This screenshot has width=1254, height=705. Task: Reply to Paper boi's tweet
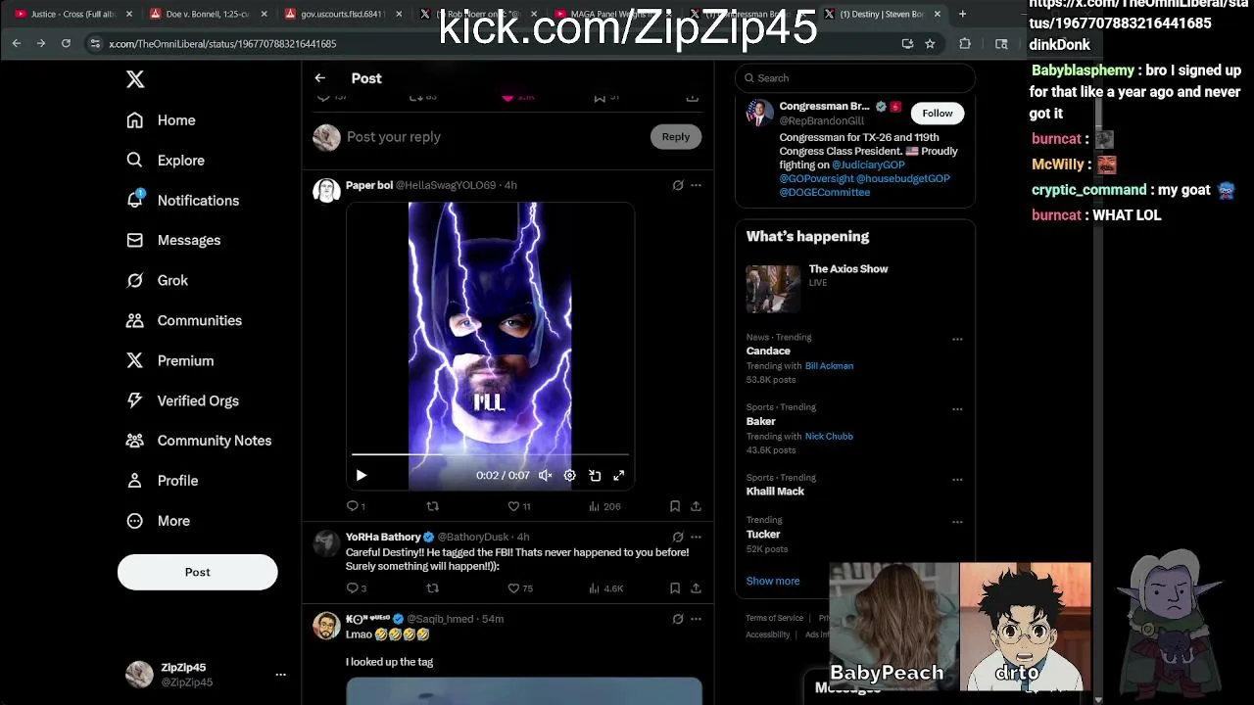[355, 506]
